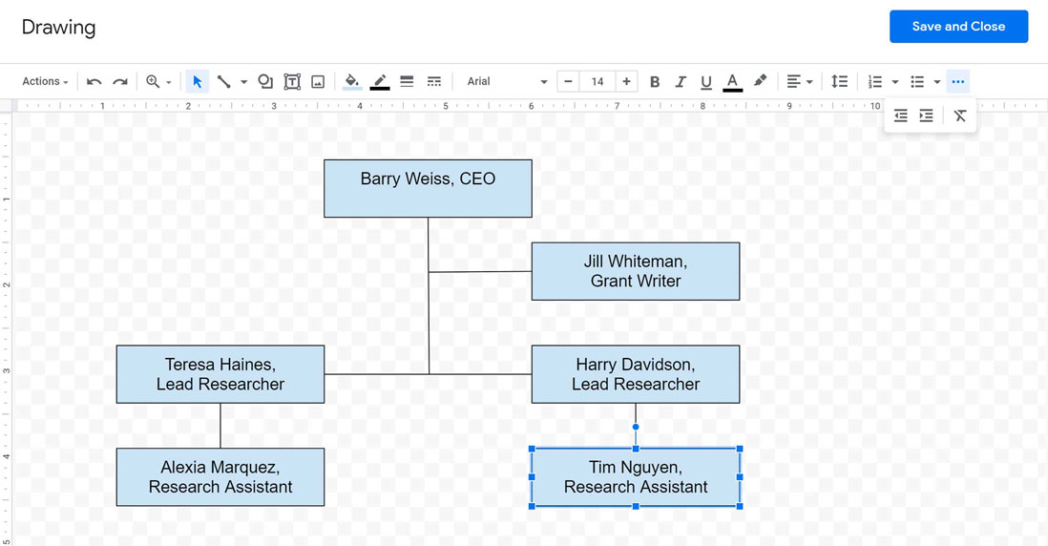Collapse the three-dot More options menu
The width and height of the screenshot is (1048, 546).
[x=957, y=82]
